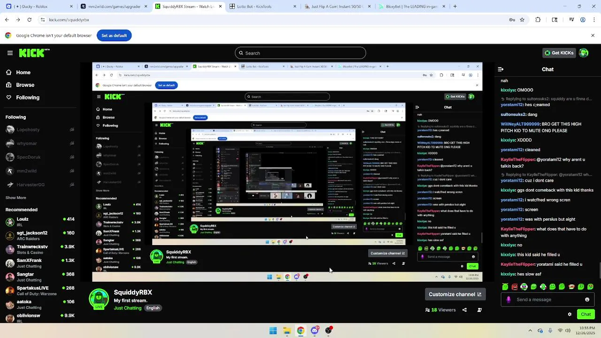Open recommended channel oblivionsw
601x338 pixels.
40,318
